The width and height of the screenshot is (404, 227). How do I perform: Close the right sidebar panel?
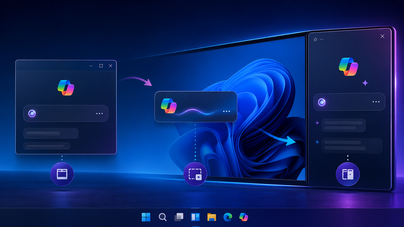[382, 36]
